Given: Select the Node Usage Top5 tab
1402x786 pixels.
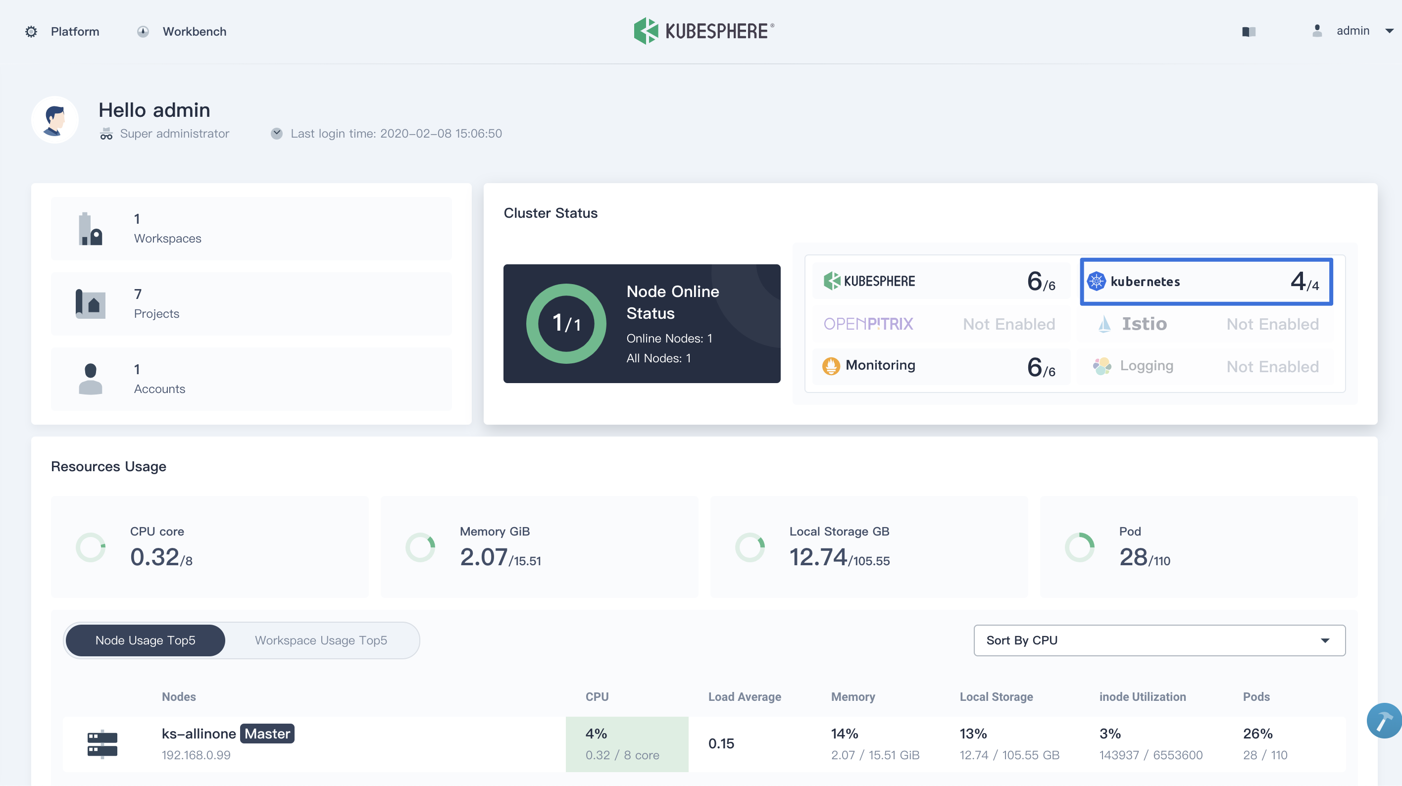Looking at the screenshot, I should 146,639.
